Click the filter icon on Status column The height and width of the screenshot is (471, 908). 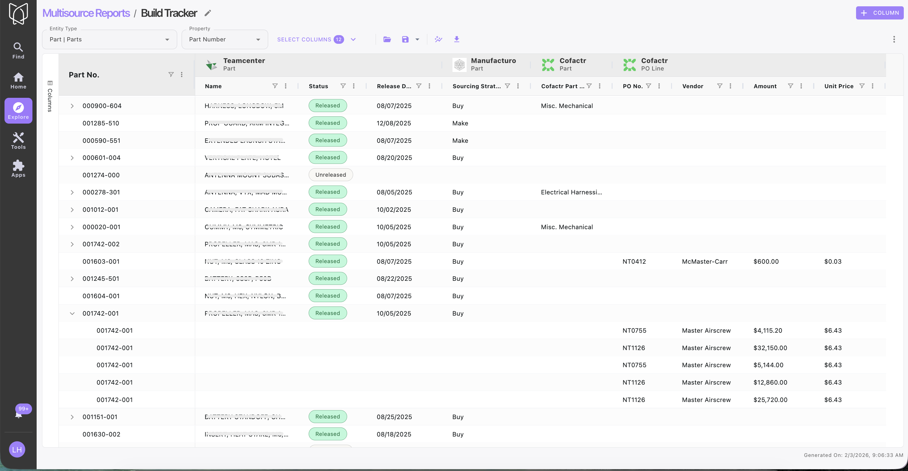[343, 86]
